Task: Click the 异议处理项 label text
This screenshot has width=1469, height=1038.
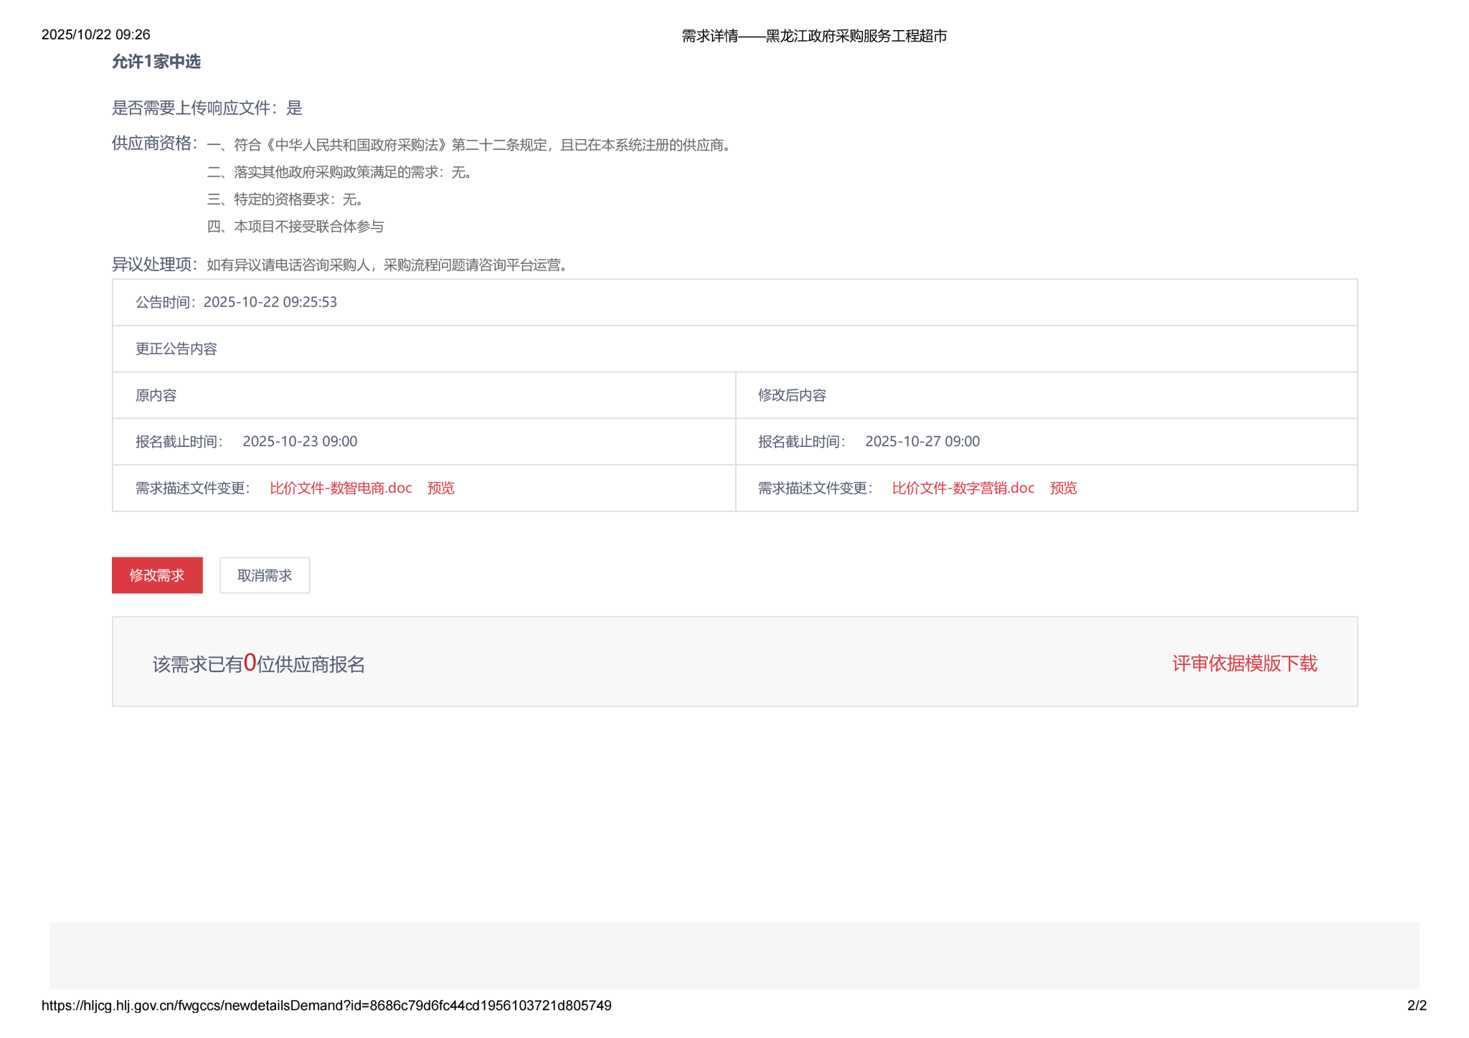Action: [153, 265]
